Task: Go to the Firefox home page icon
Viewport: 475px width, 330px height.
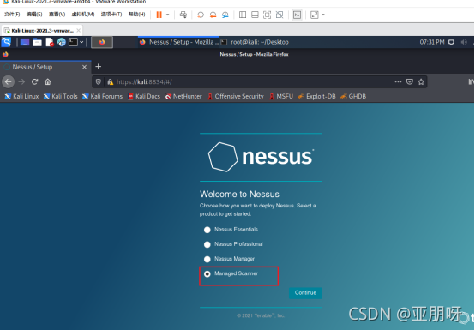Action: (x=47, y=81)
